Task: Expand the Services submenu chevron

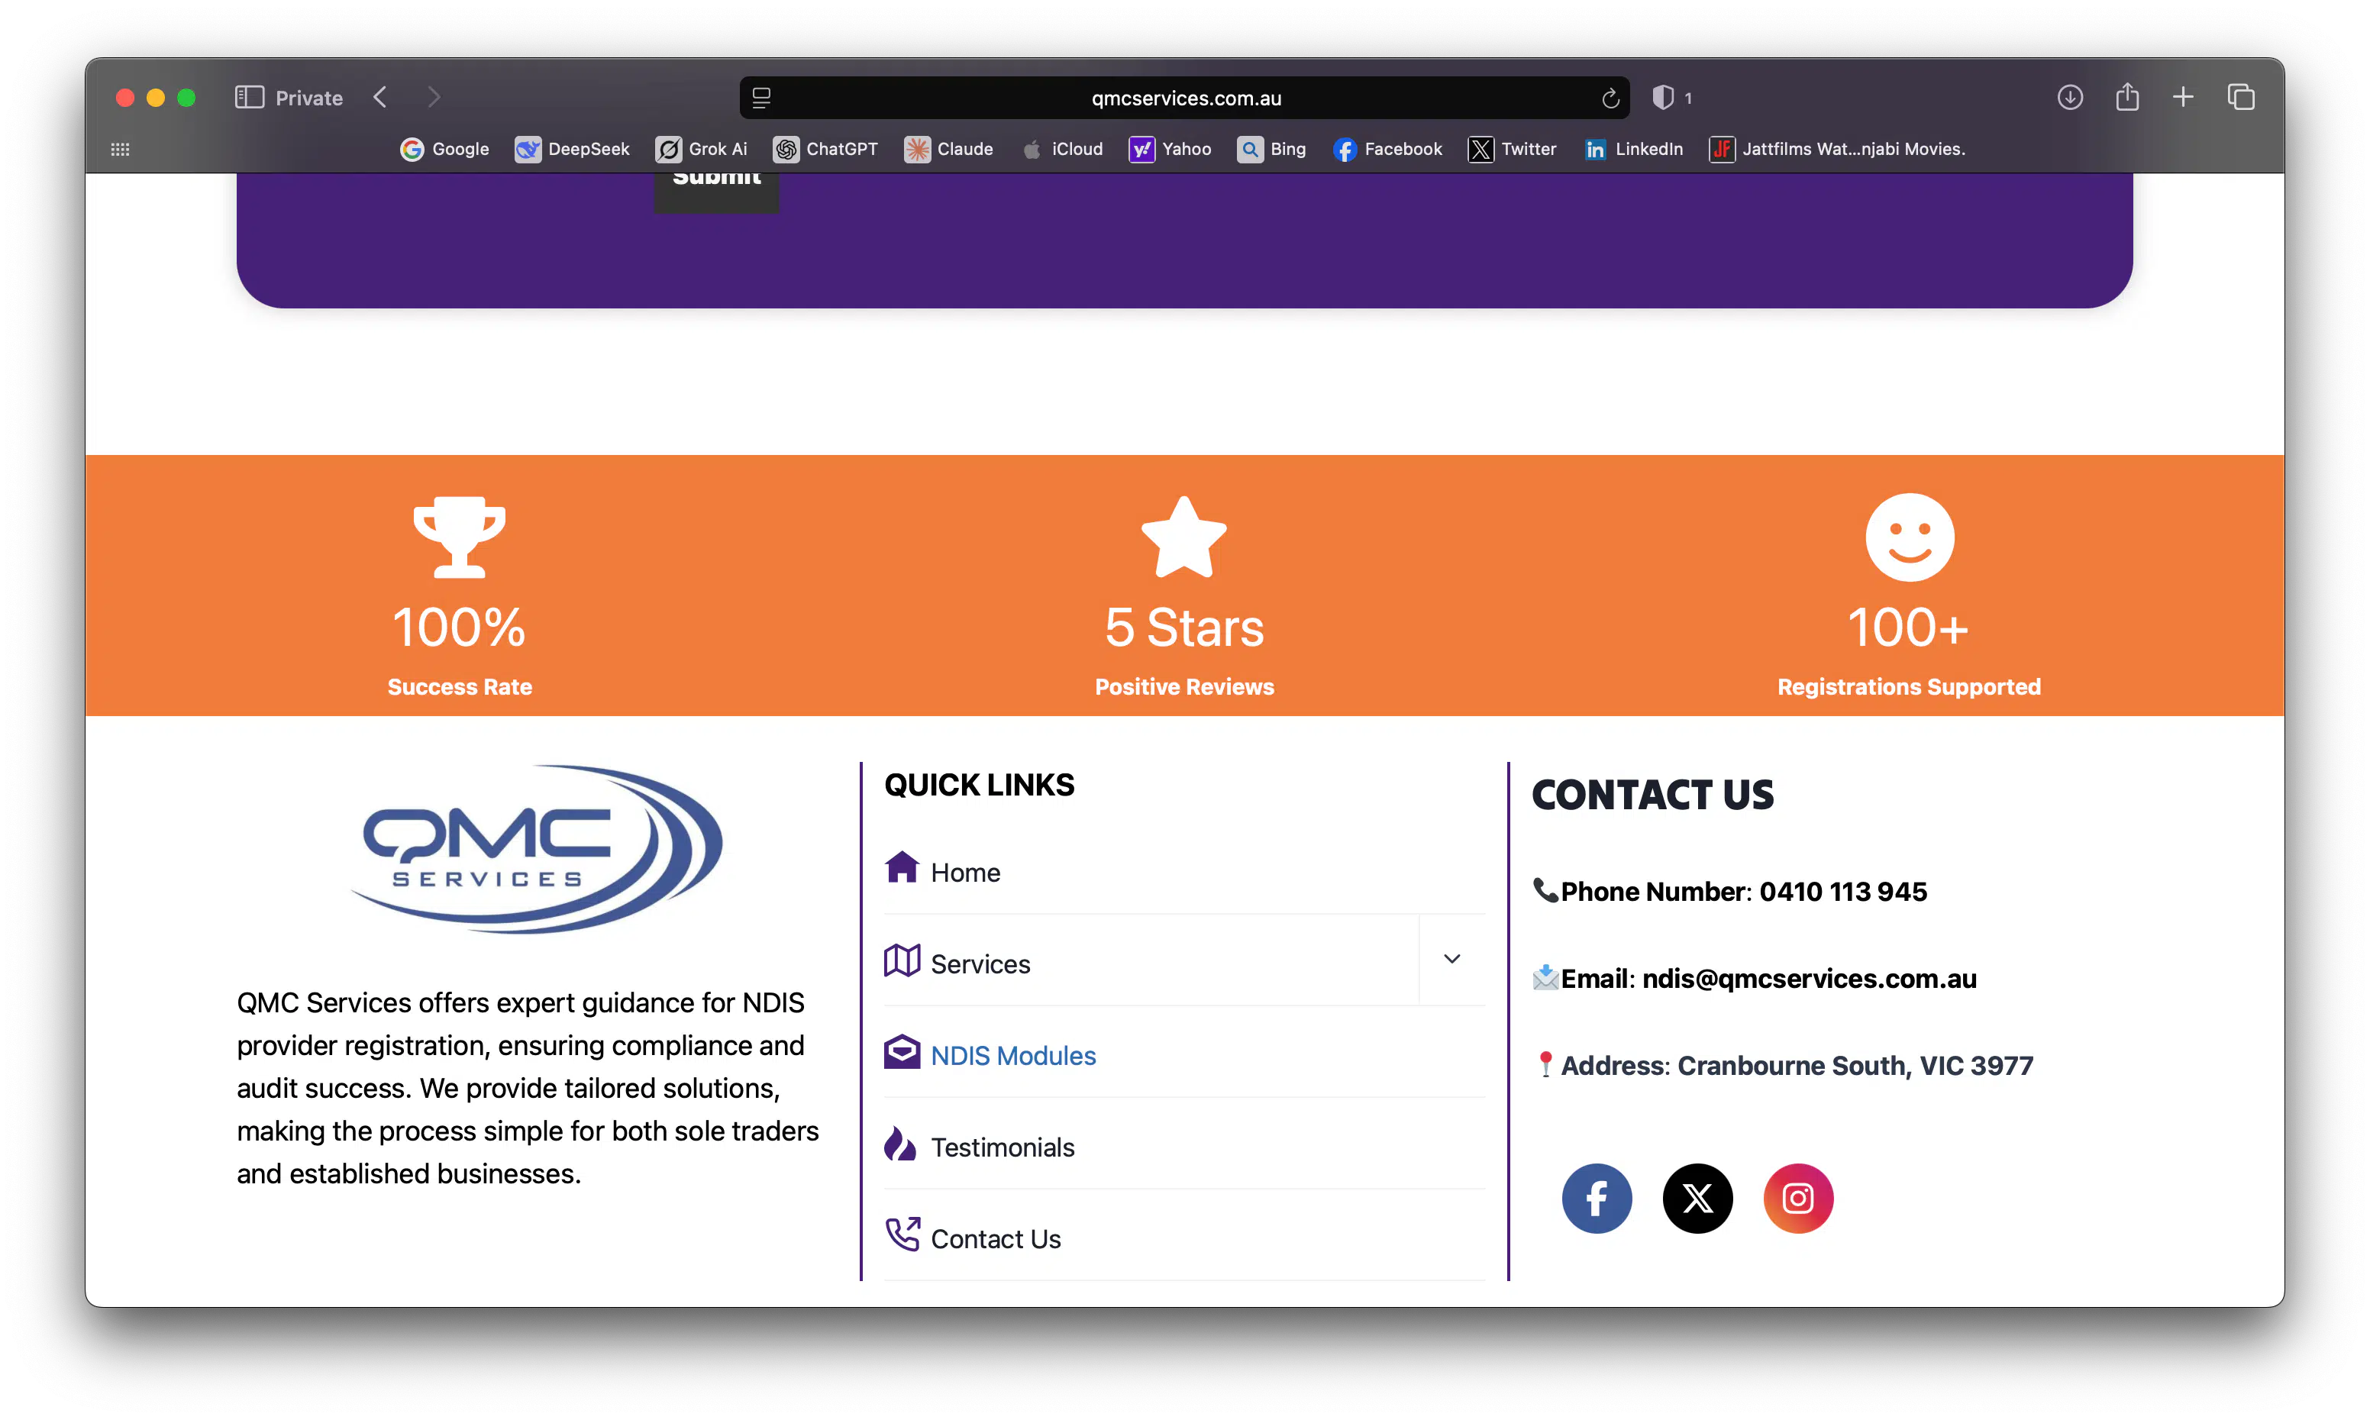Action: click(x=1452, y=959)
